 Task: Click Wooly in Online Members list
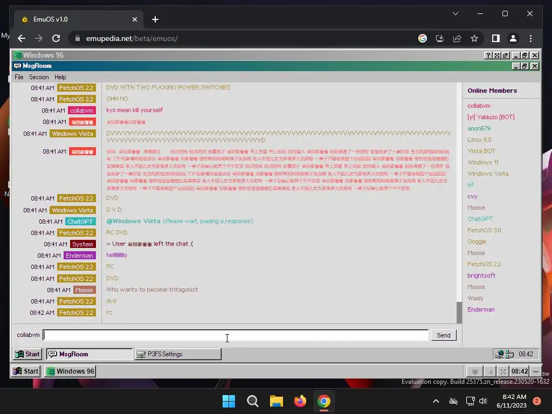click(x=475, y=298)
